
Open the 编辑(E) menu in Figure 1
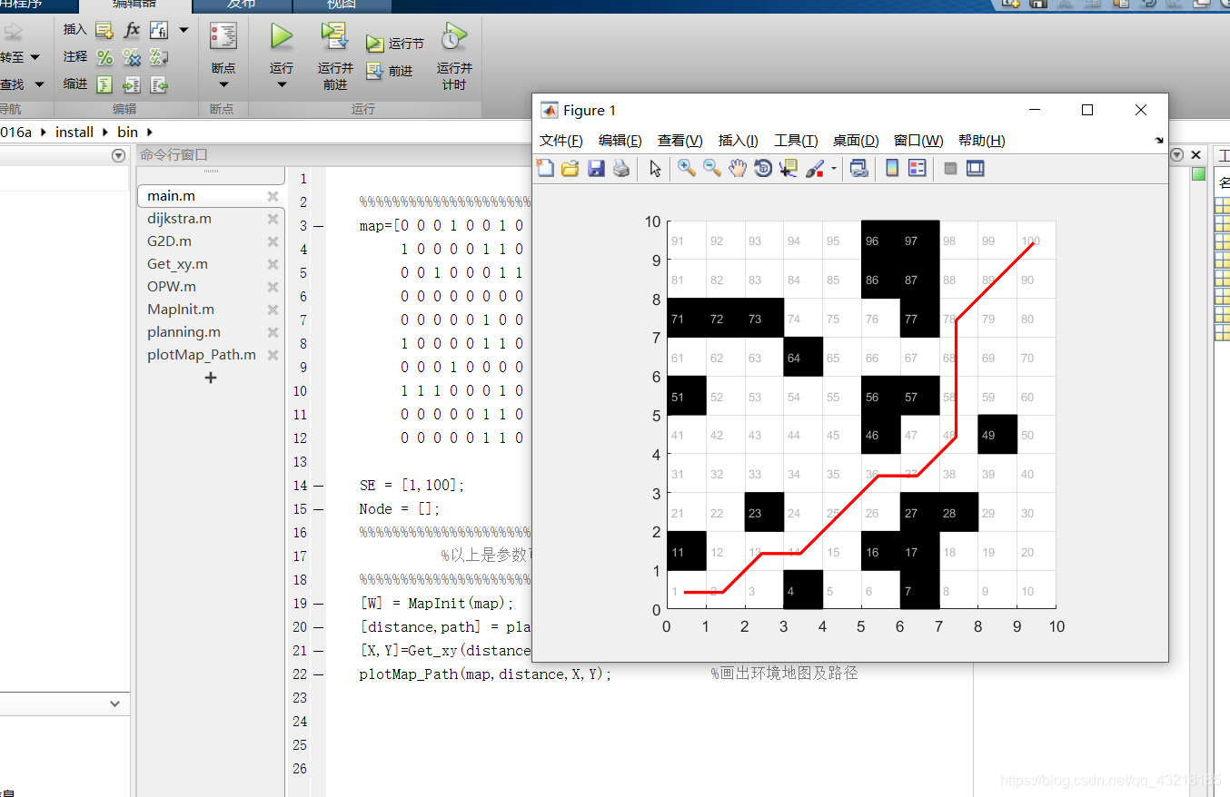tap(620, 141)
